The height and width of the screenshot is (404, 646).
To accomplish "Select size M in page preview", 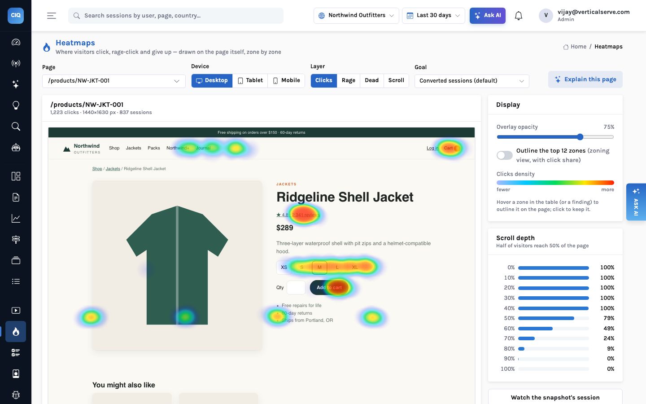I will coord(319,267).
